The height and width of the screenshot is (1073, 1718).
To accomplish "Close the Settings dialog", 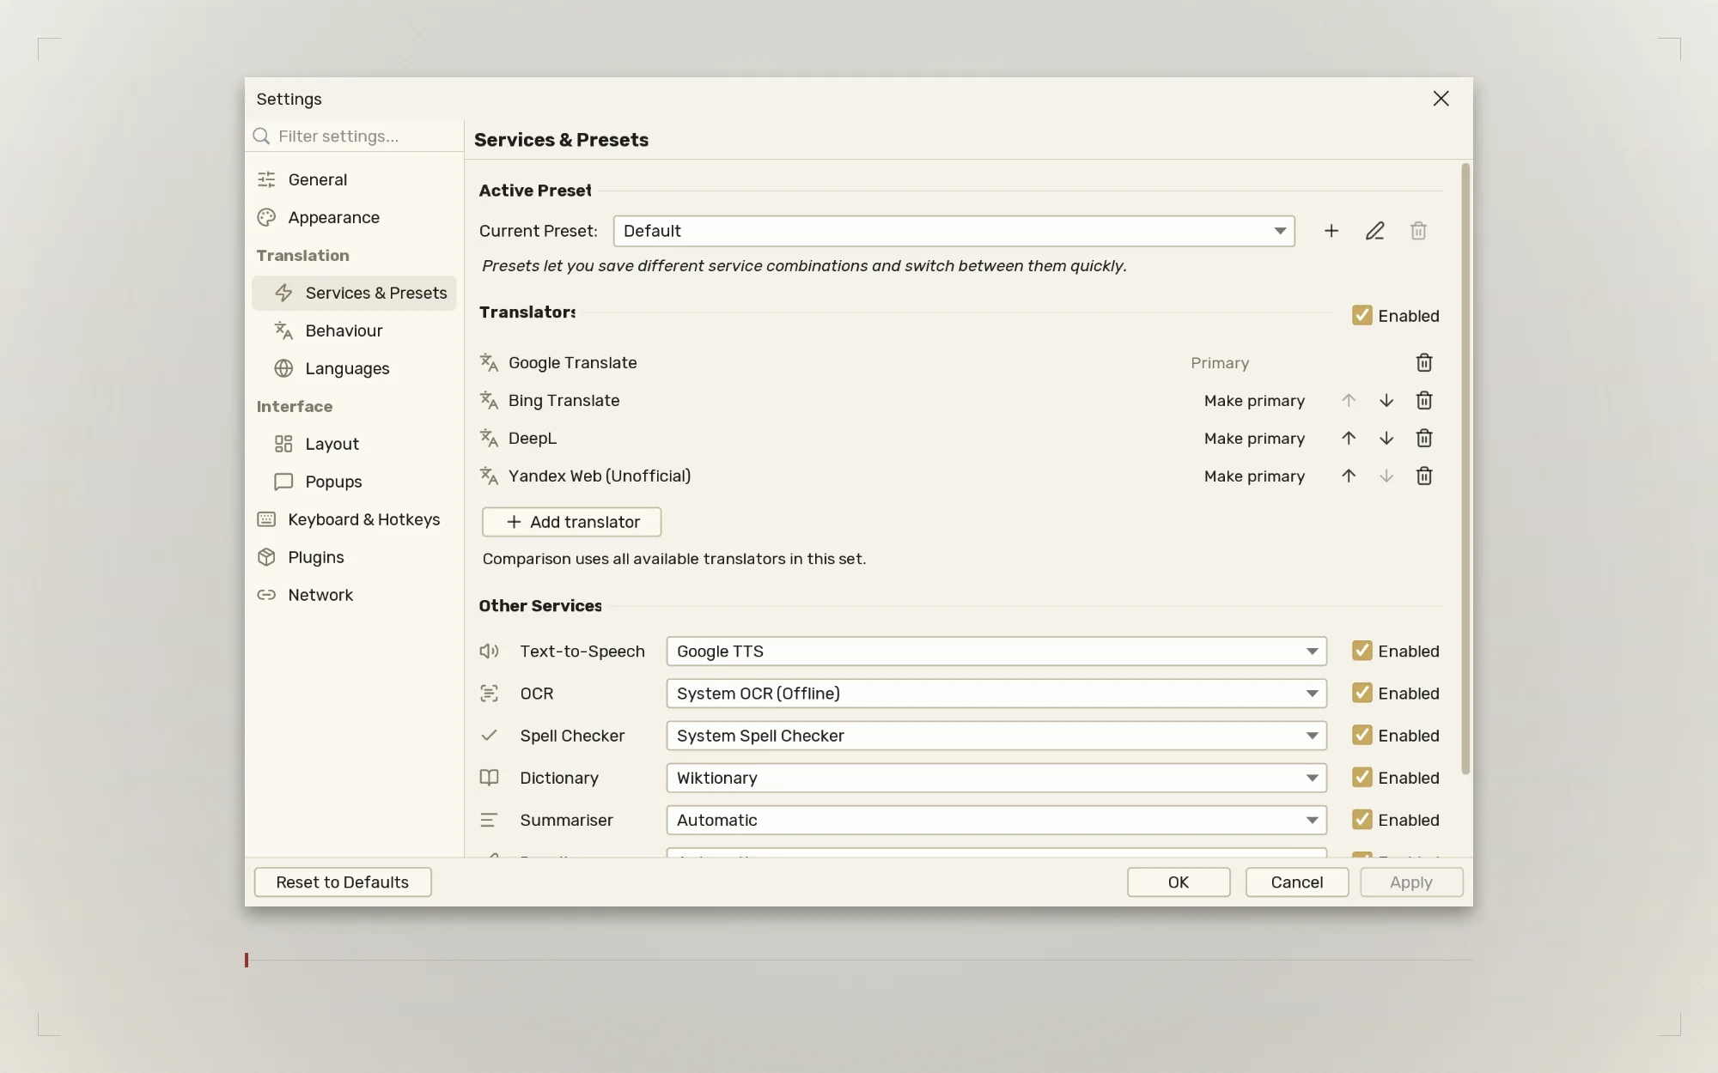I will click(1441, 99).
